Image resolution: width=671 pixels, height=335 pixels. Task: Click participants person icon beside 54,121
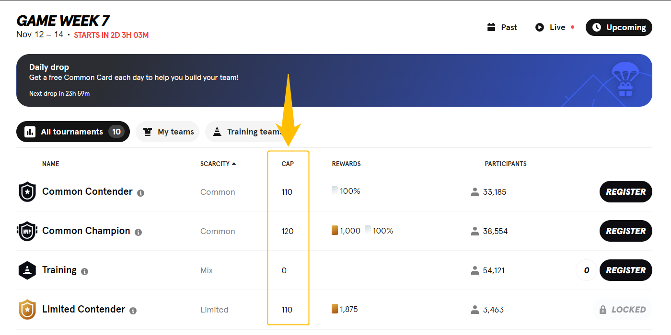475,270
